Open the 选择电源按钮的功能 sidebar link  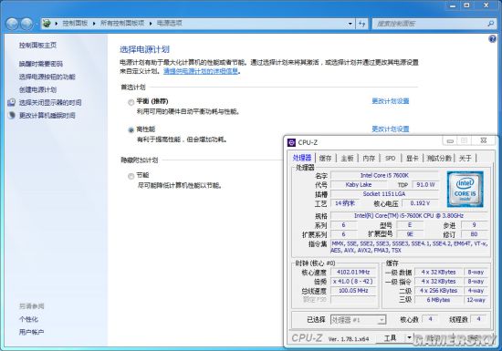47,77
